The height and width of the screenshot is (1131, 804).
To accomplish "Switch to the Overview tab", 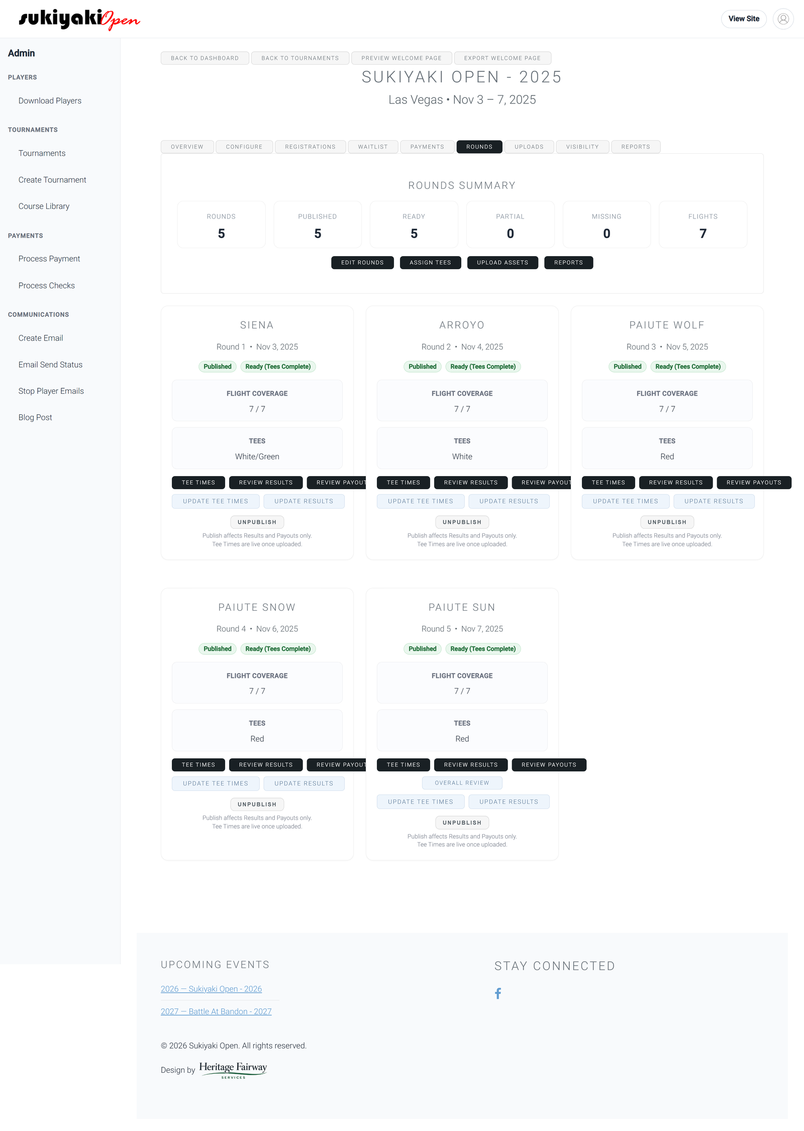I will coord(187,147).
